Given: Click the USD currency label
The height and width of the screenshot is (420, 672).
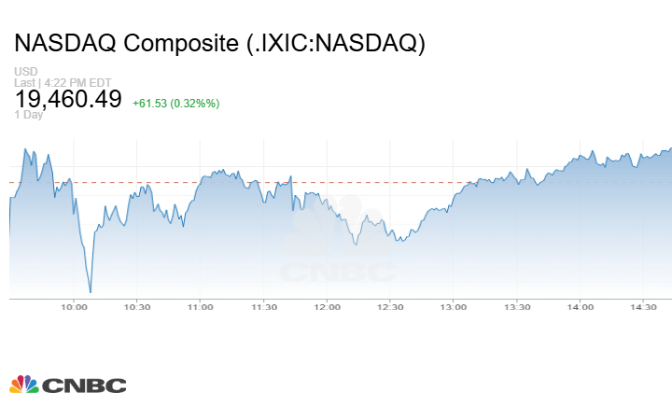Looking at the screenshot, I should [26, 72].
